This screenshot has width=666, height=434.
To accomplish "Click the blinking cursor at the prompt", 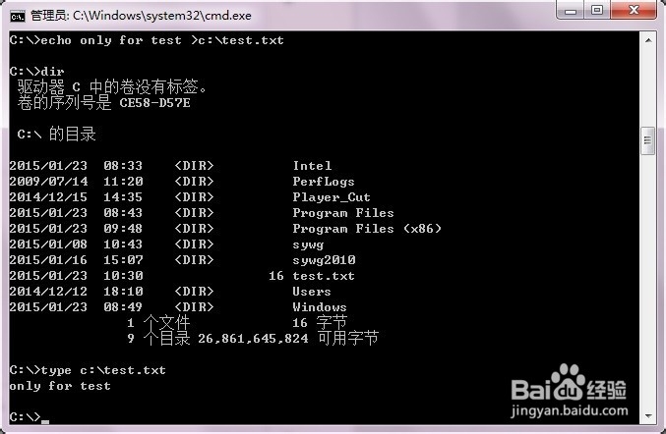I will [45, 421].
